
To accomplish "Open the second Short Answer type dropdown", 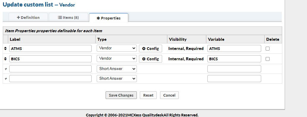I will [x=117, y=79].
